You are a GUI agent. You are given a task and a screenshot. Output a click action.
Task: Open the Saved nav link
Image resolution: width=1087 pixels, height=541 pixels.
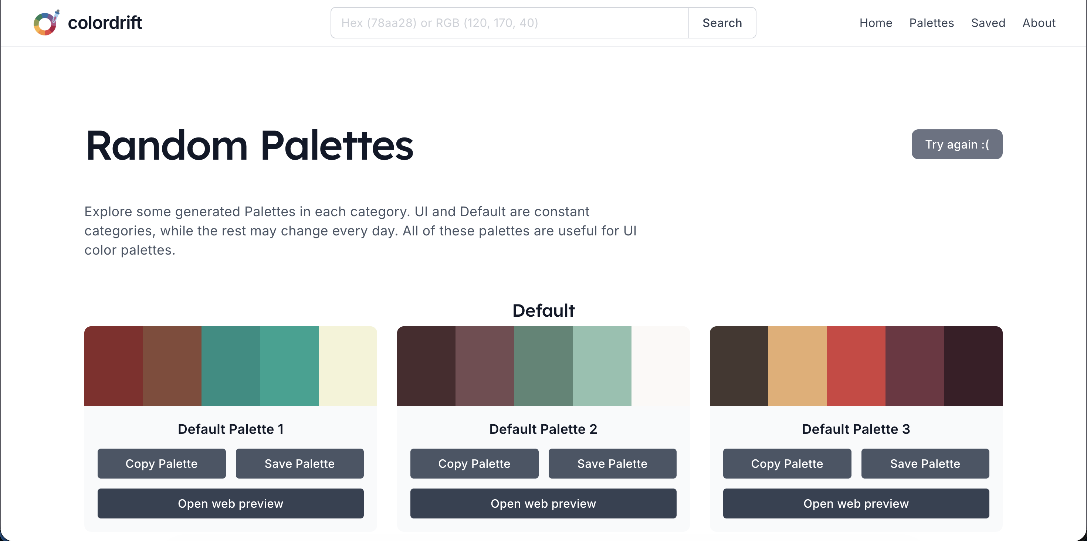pyautogui.click(x=988, y=23)
